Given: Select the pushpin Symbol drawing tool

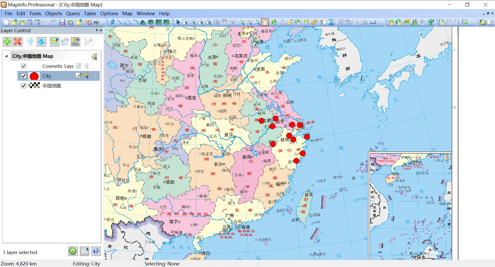Looking at the screenshot, I should (x=112, y=22).
